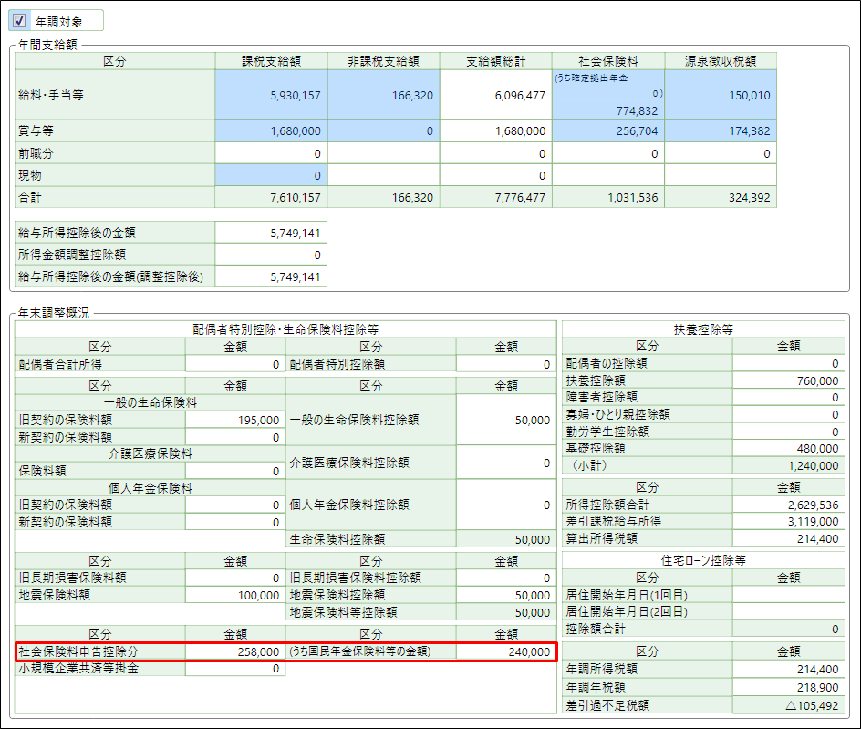Select 給料・手当等 非課税支給額 field
Screen dimensions: 861x729
pos(383,95)
